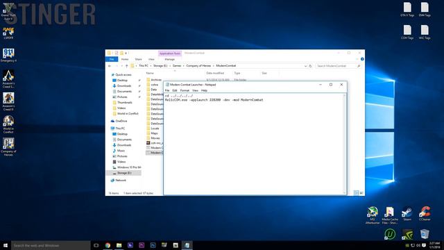
Task: Open Action Center notification icon
Action: tap(424, 245)
